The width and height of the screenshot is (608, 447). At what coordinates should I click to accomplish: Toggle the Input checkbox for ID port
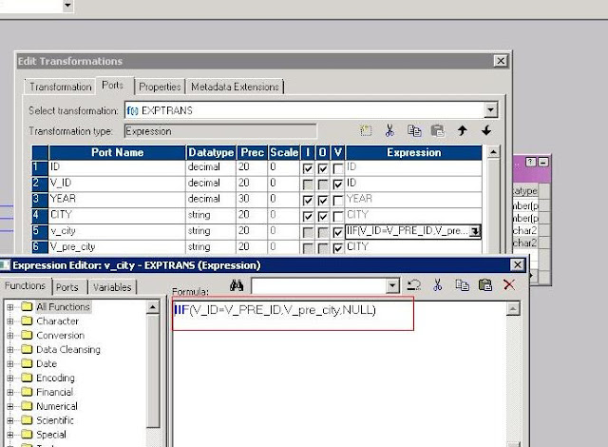click(308, 168)
